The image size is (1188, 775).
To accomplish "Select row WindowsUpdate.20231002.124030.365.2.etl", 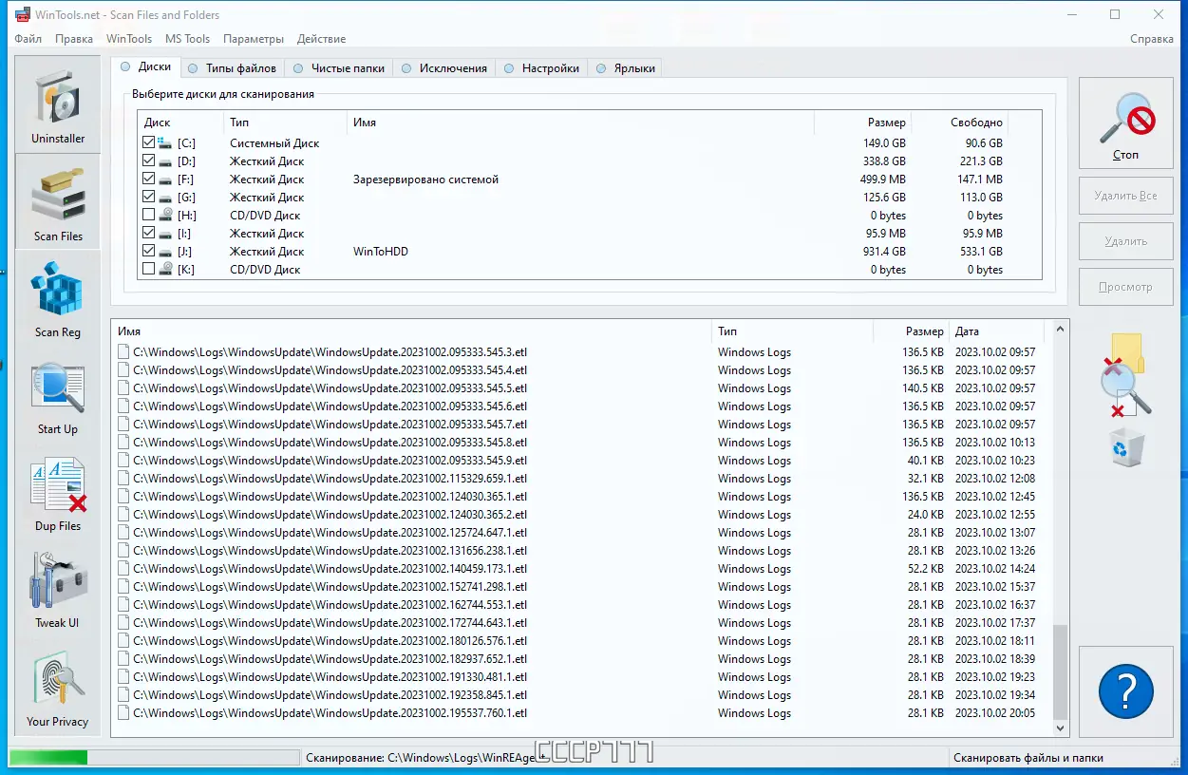I will (x=581, y=515).
